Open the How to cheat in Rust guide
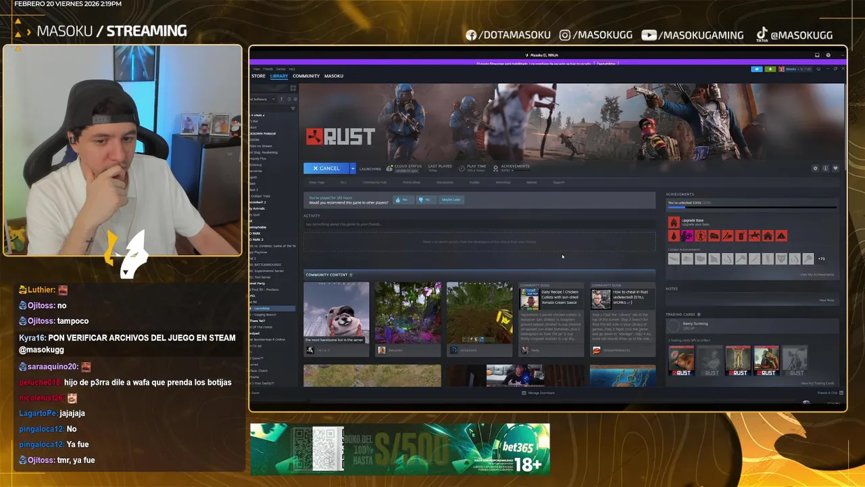The width and height of the screenshot is (865, 487). pos(623,319)
